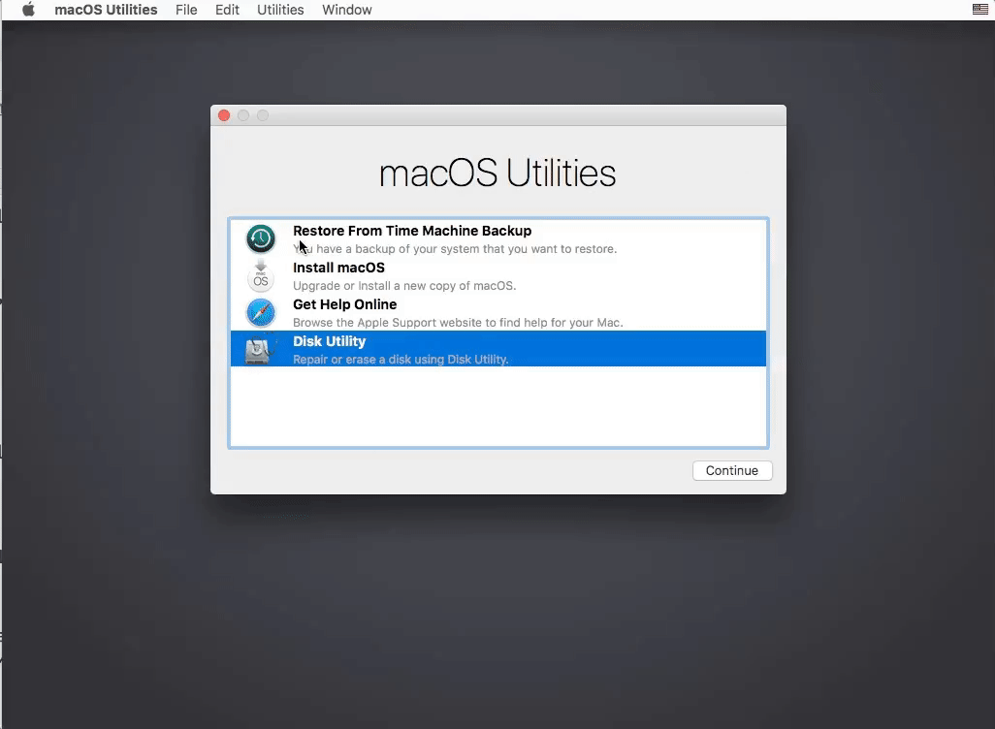The image size is (995, 729).
Task: Select the highlighted Disk Utility title
Action: point(330,341)
